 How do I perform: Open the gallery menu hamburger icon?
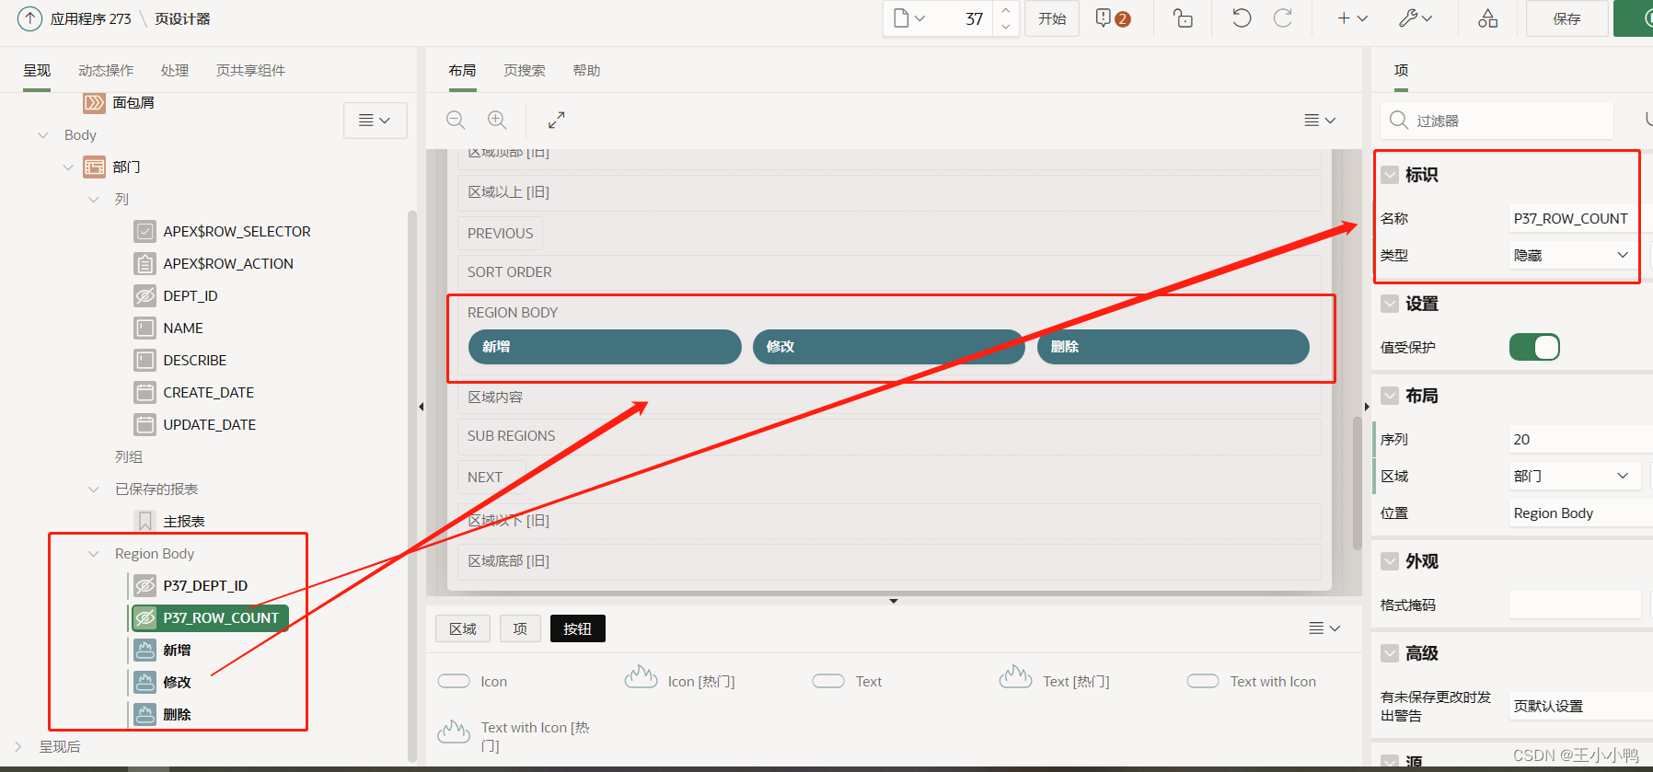coord(1324,628)
